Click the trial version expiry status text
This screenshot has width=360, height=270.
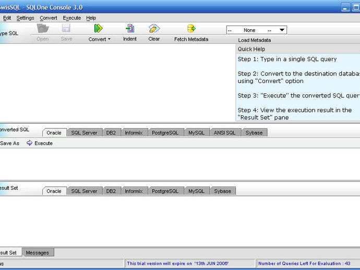pos(178,263)
